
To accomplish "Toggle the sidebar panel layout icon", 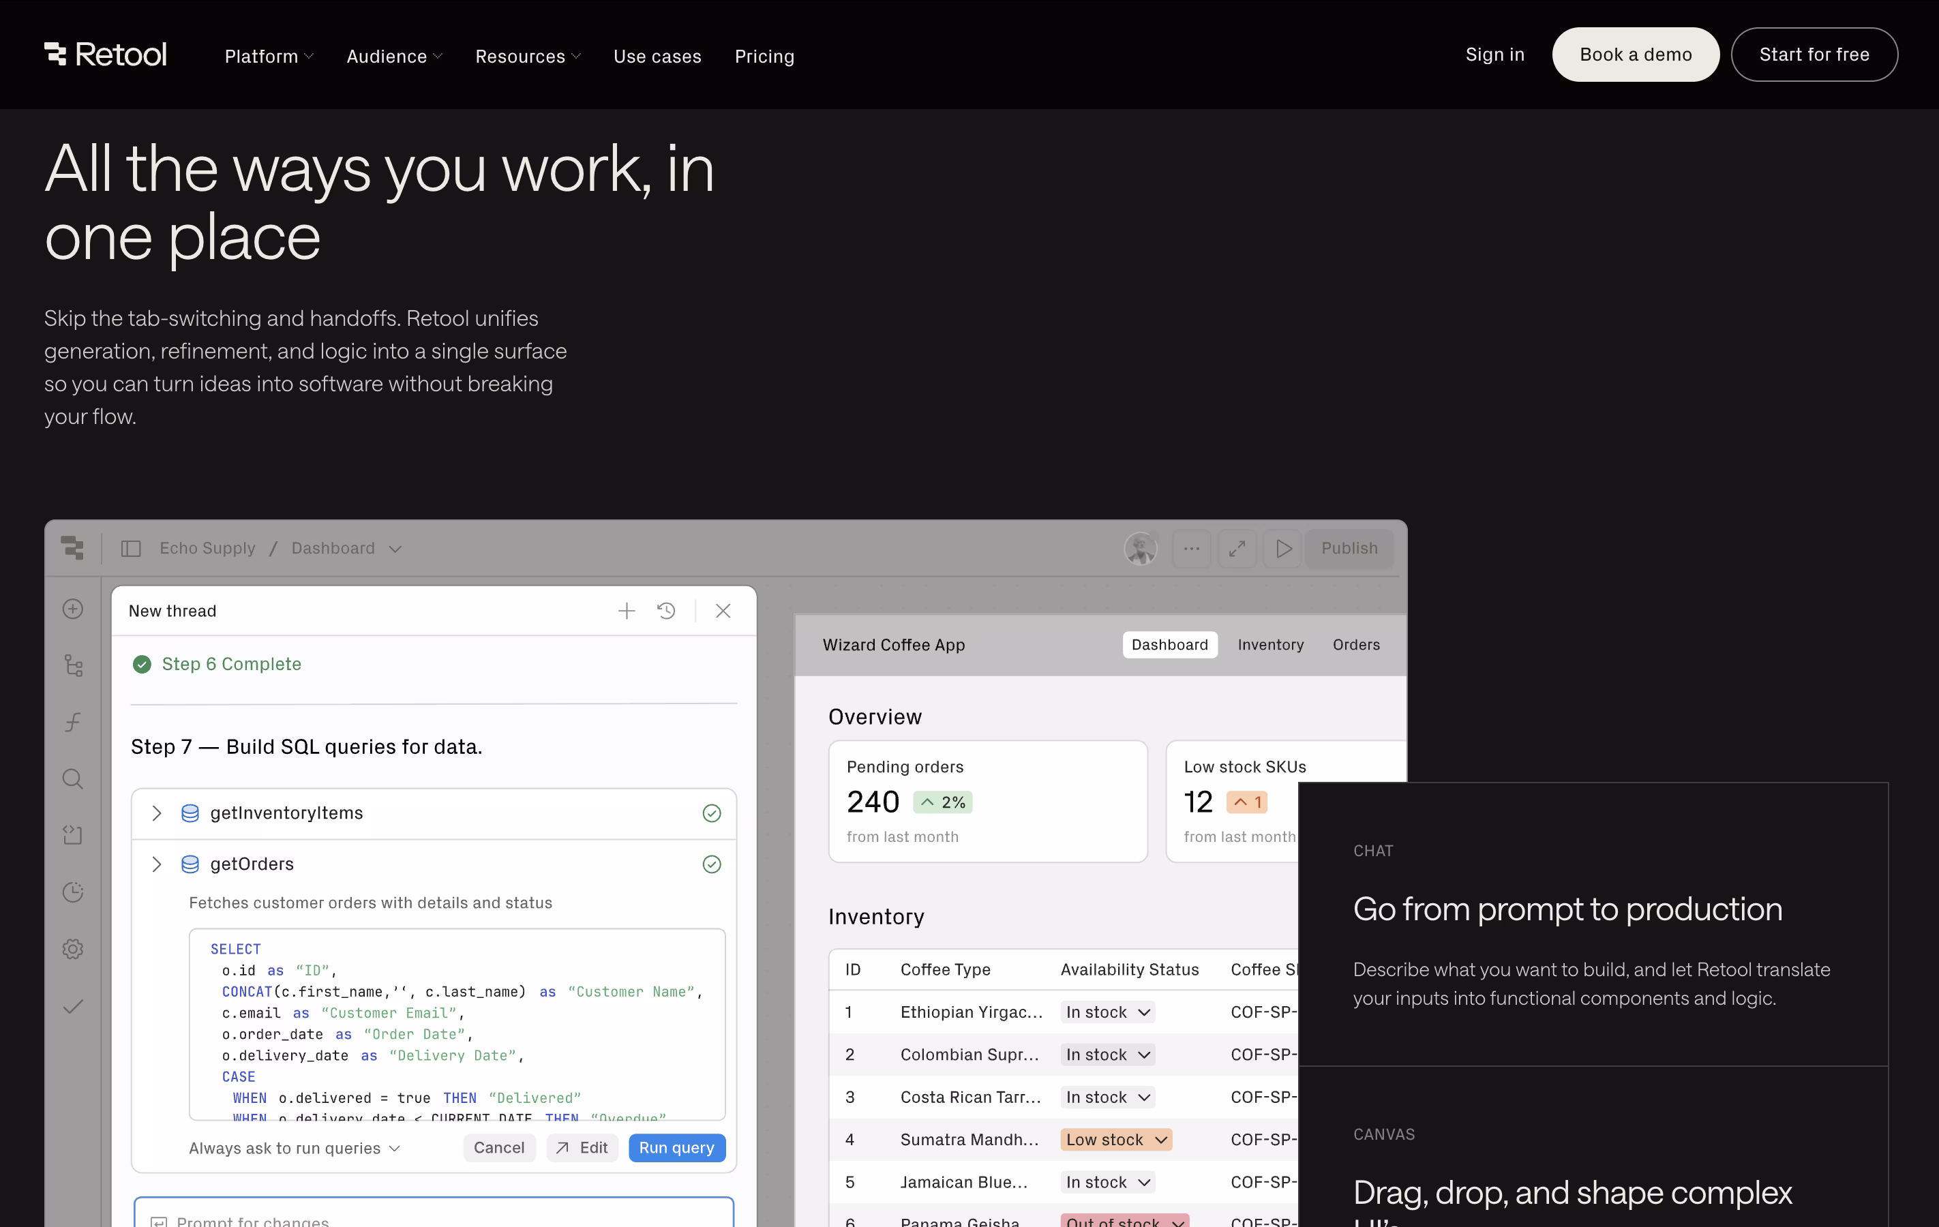I will 130,548.
